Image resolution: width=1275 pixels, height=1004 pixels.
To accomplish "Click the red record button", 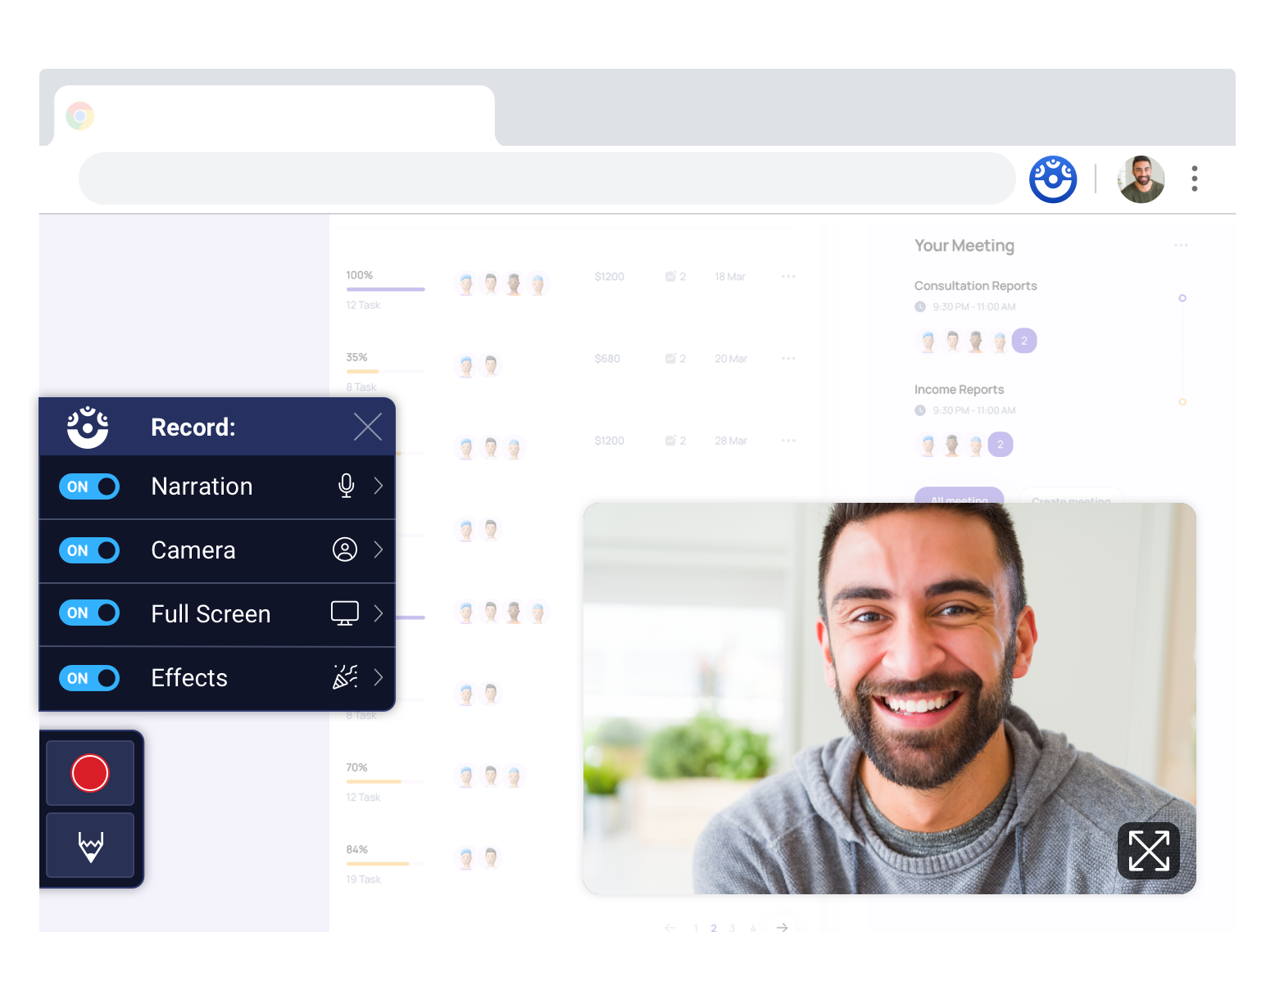I will point(90,773).
